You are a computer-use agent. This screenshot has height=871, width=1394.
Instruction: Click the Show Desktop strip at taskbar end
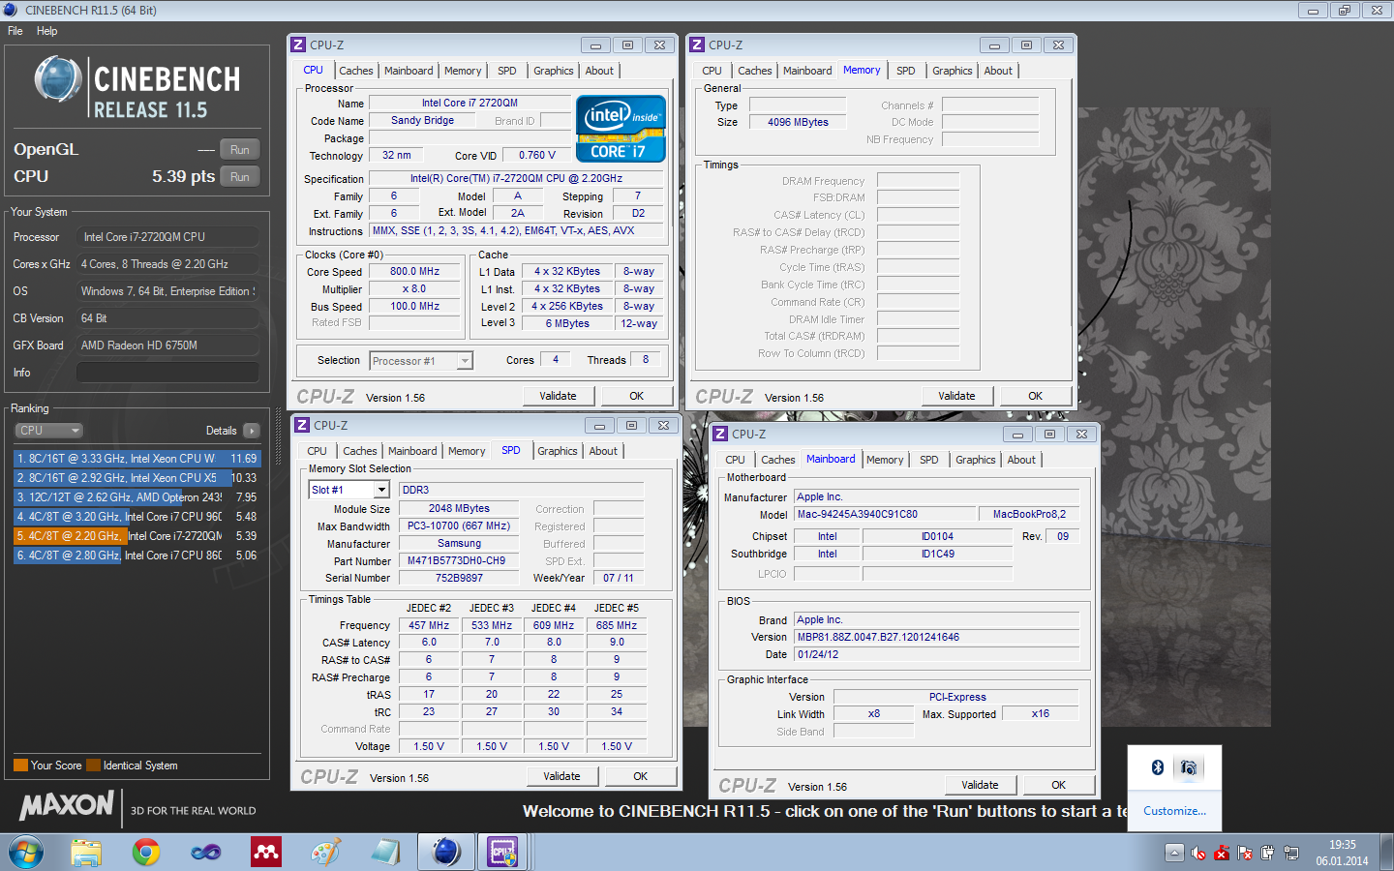[x=1387, y=853]
